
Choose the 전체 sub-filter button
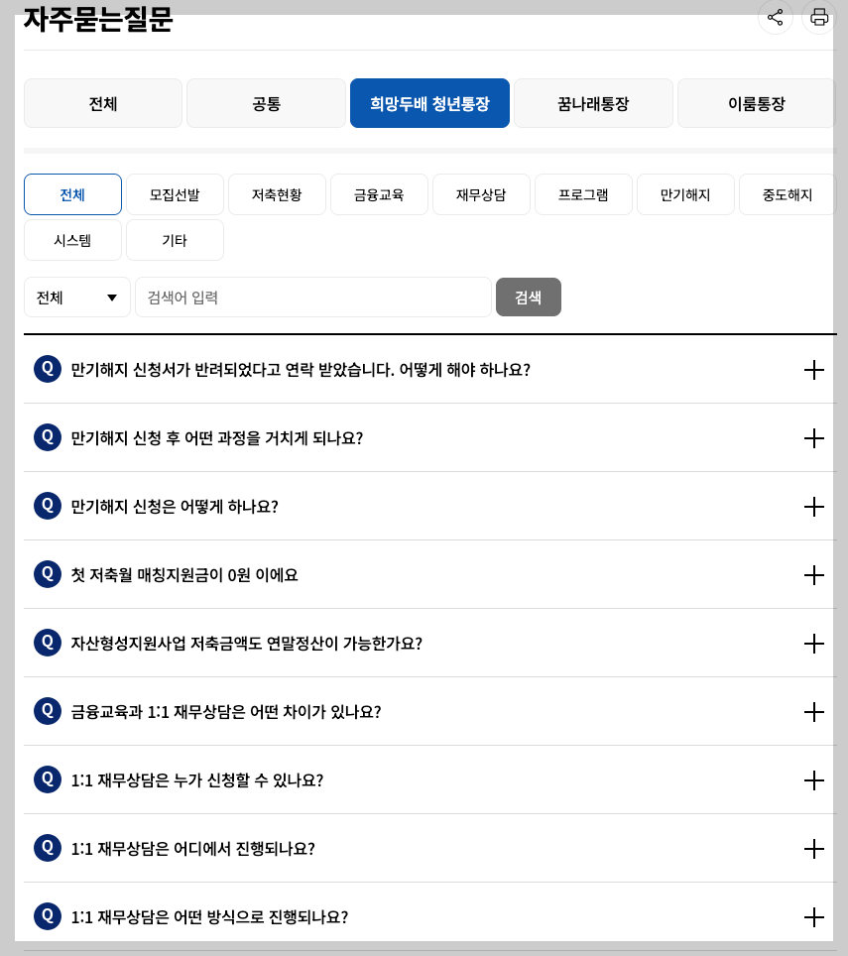point(72,194)
